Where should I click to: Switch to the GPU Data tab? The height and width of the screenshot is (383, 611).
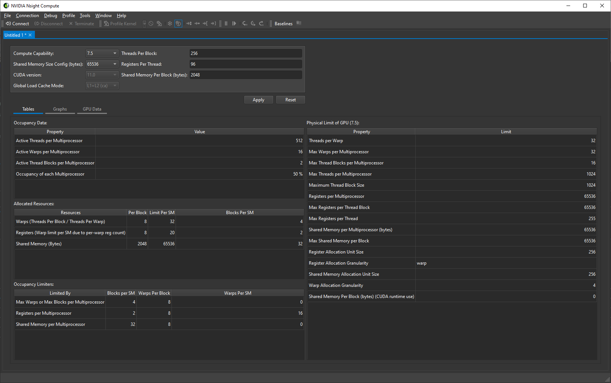pyautogui.click(x=92, y=109)
